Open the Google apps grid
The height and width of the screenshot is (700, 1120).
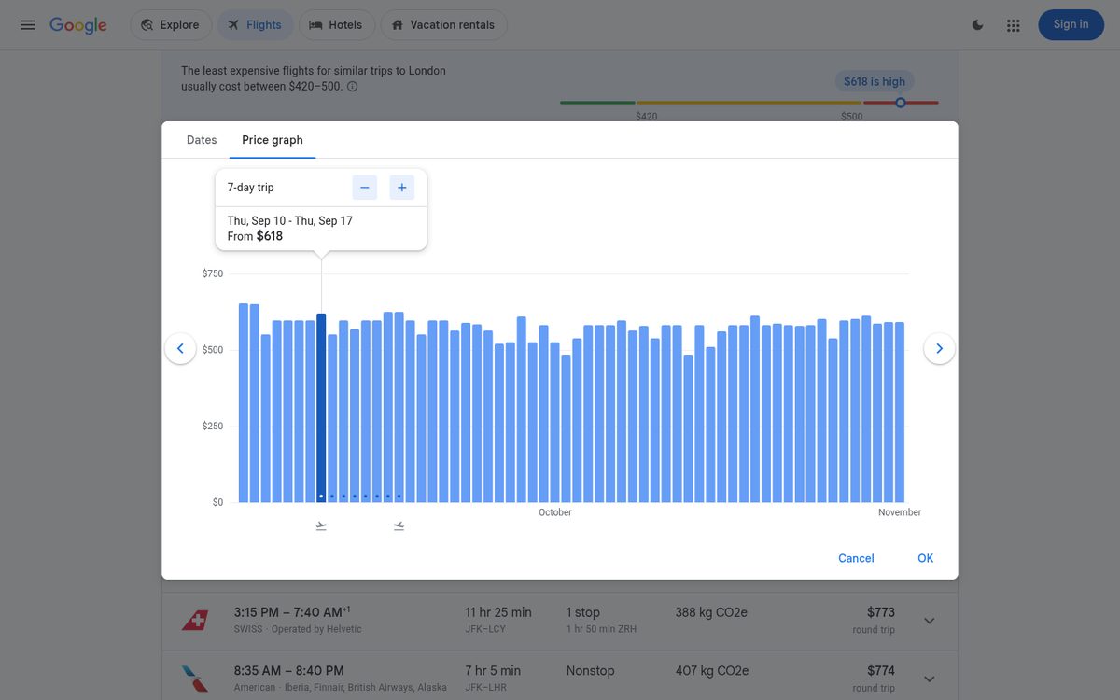pyautogui.click(x=1014, y=25)
